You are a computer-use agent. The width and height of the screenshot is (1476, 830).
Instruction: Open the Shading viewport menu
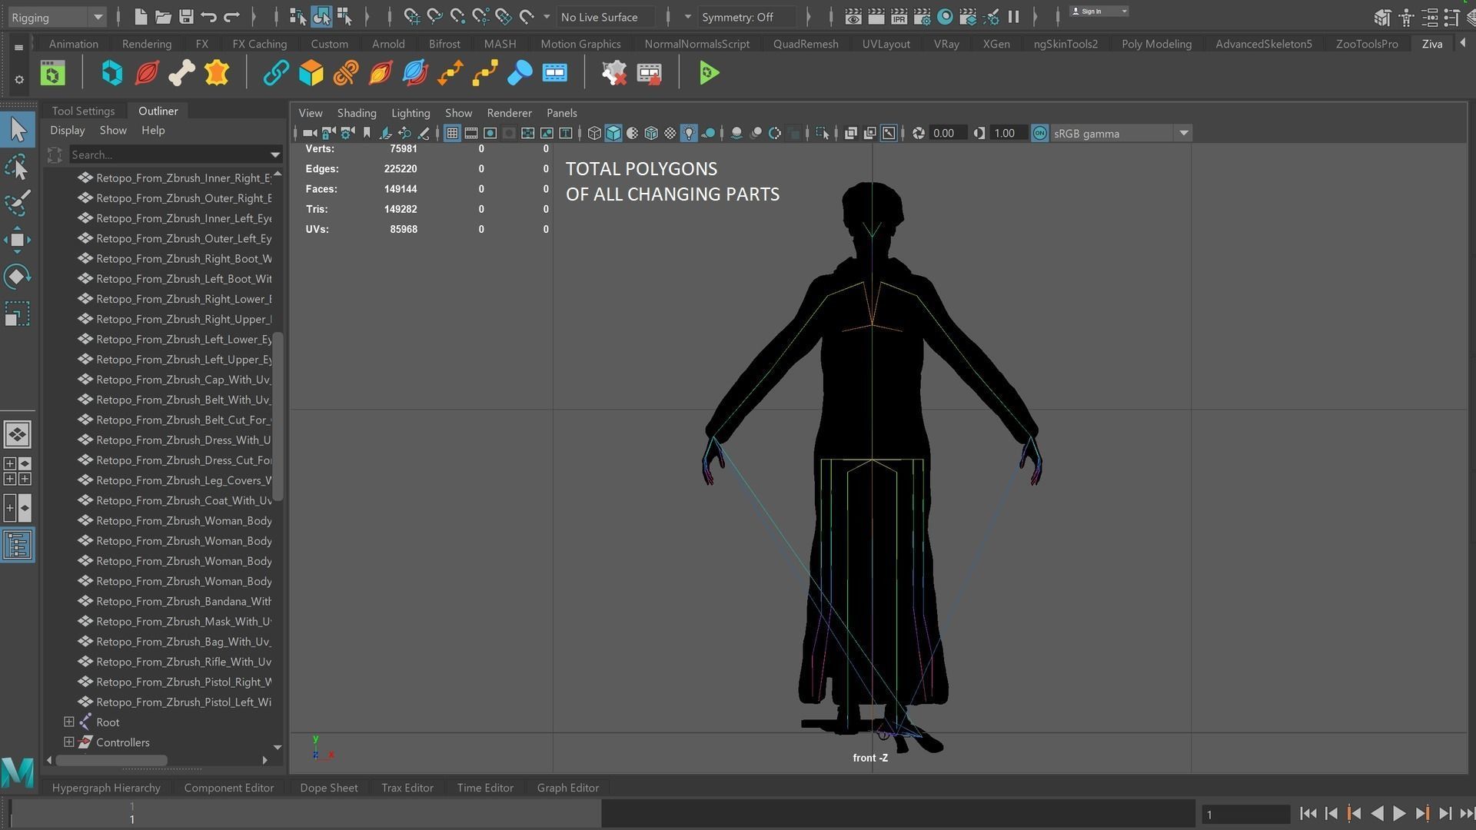[x=356, y=113]
